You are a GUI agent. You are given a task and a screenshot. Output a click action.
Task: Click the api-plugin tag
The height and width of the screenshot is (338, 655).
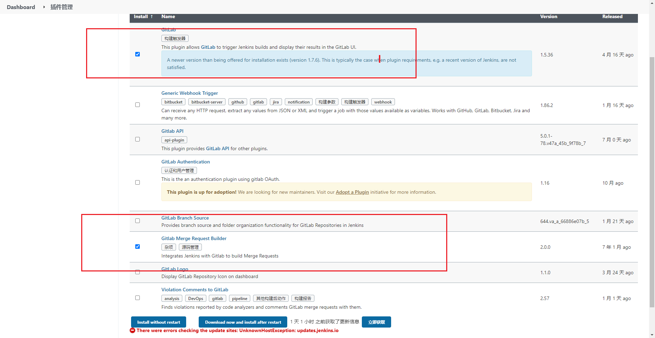(174, 140)
